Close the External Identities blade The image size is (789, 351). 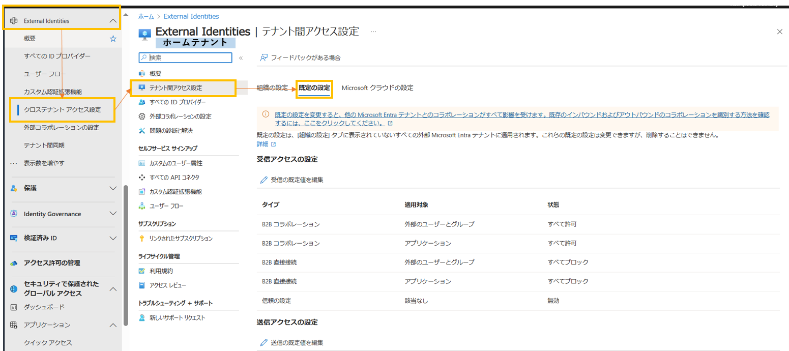[x=779, y=32]
